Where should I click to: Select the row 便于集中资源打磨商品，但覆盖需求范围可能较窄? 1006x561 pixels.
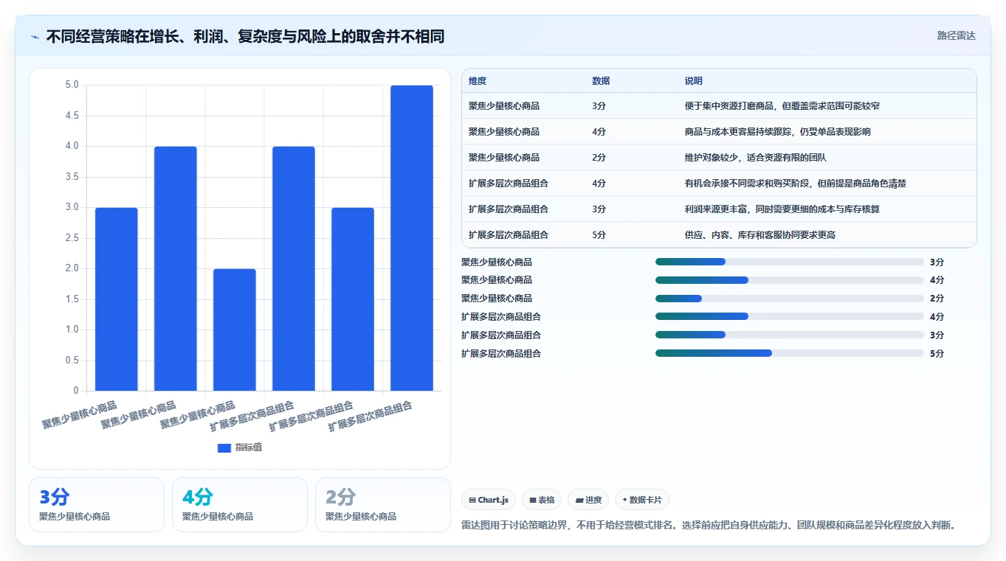coord(719,106)
